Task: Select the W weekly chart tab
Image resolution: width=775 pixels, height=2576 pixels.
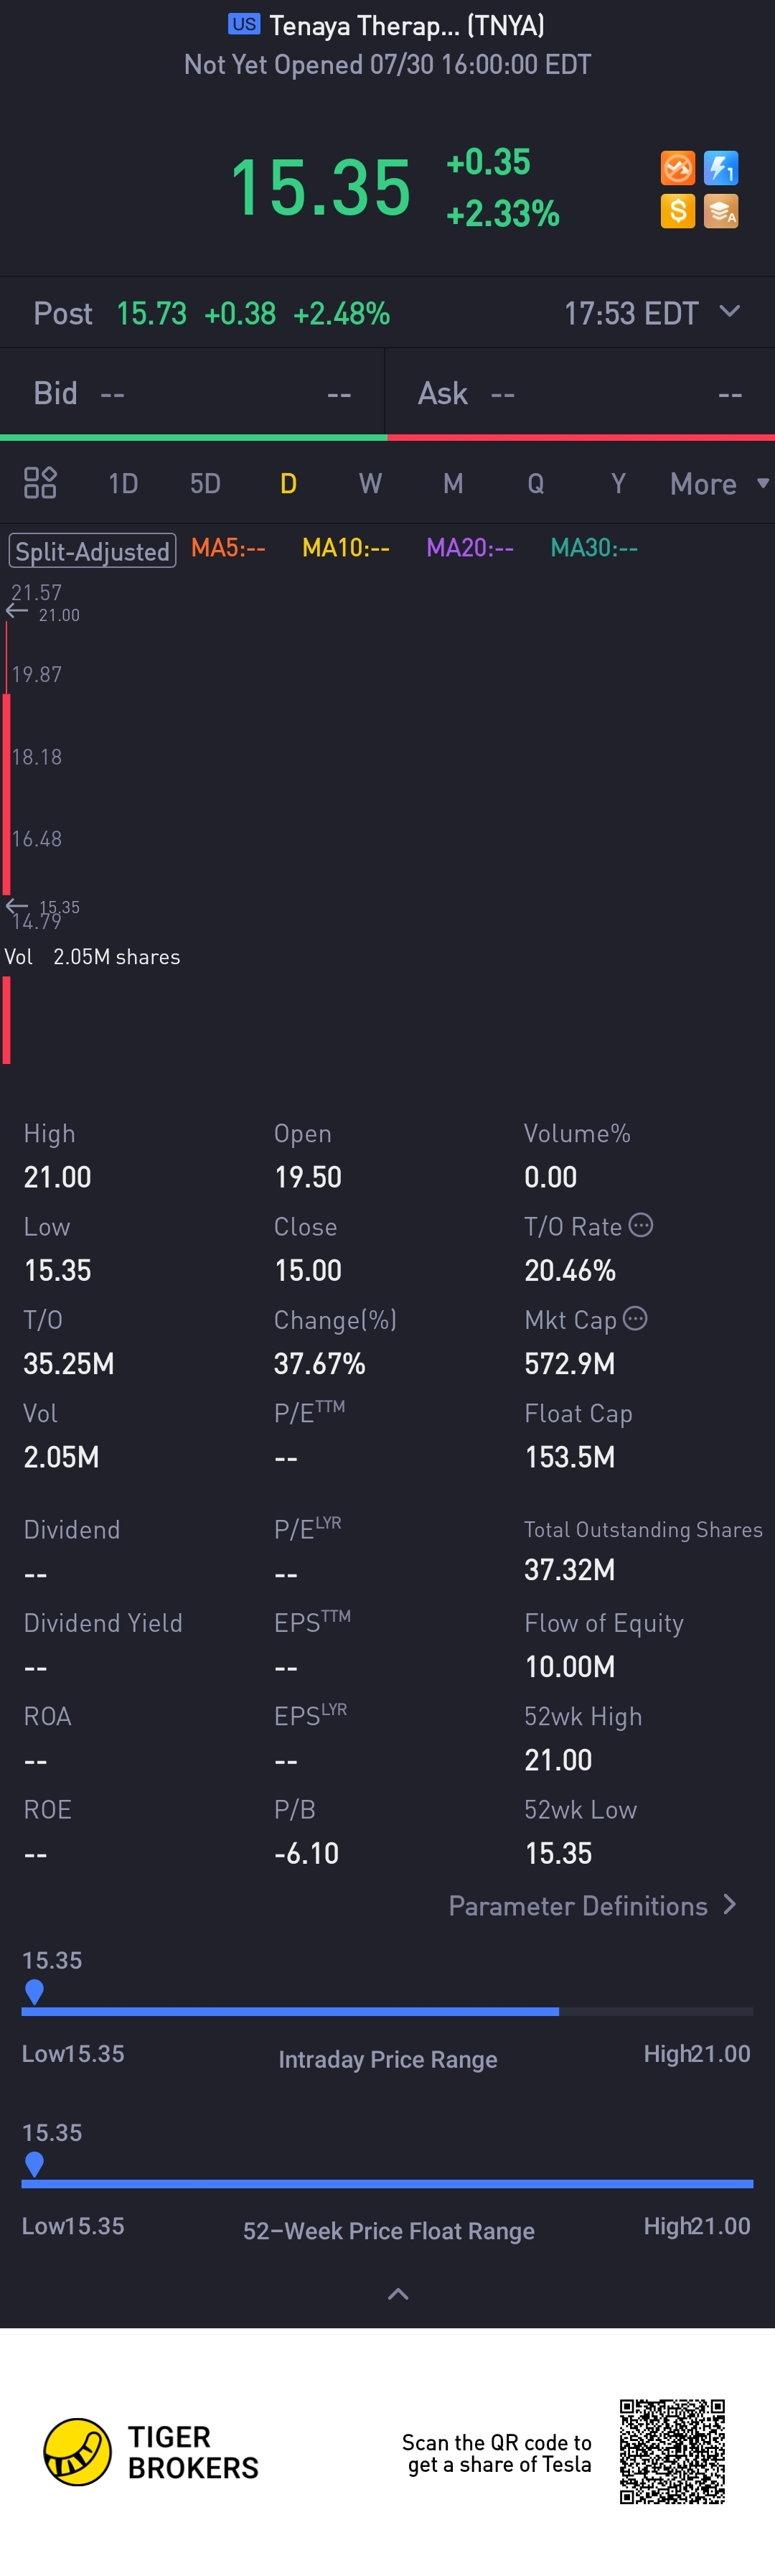Action: (370, 484)
